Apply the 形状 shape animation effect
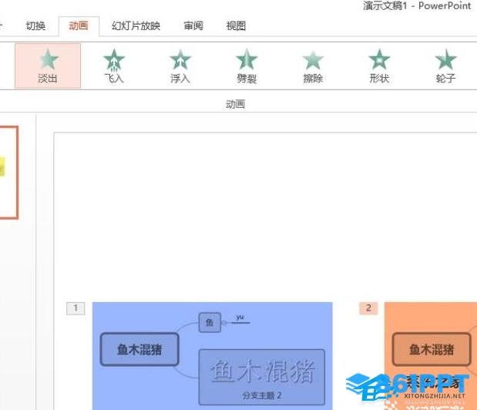This screenshot has width=477, height=410. click(379, 66)
